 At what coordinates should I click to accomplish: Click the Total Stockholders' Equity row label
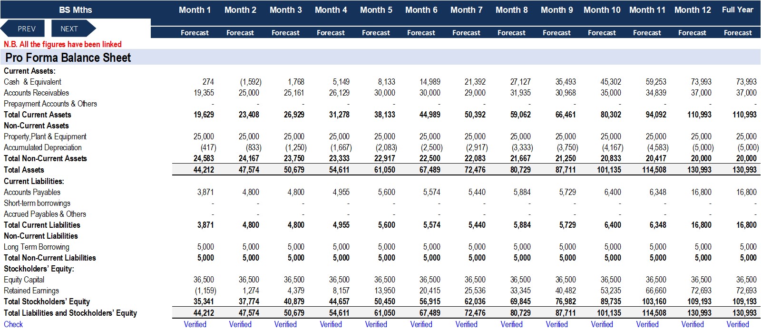click(47, 301)
